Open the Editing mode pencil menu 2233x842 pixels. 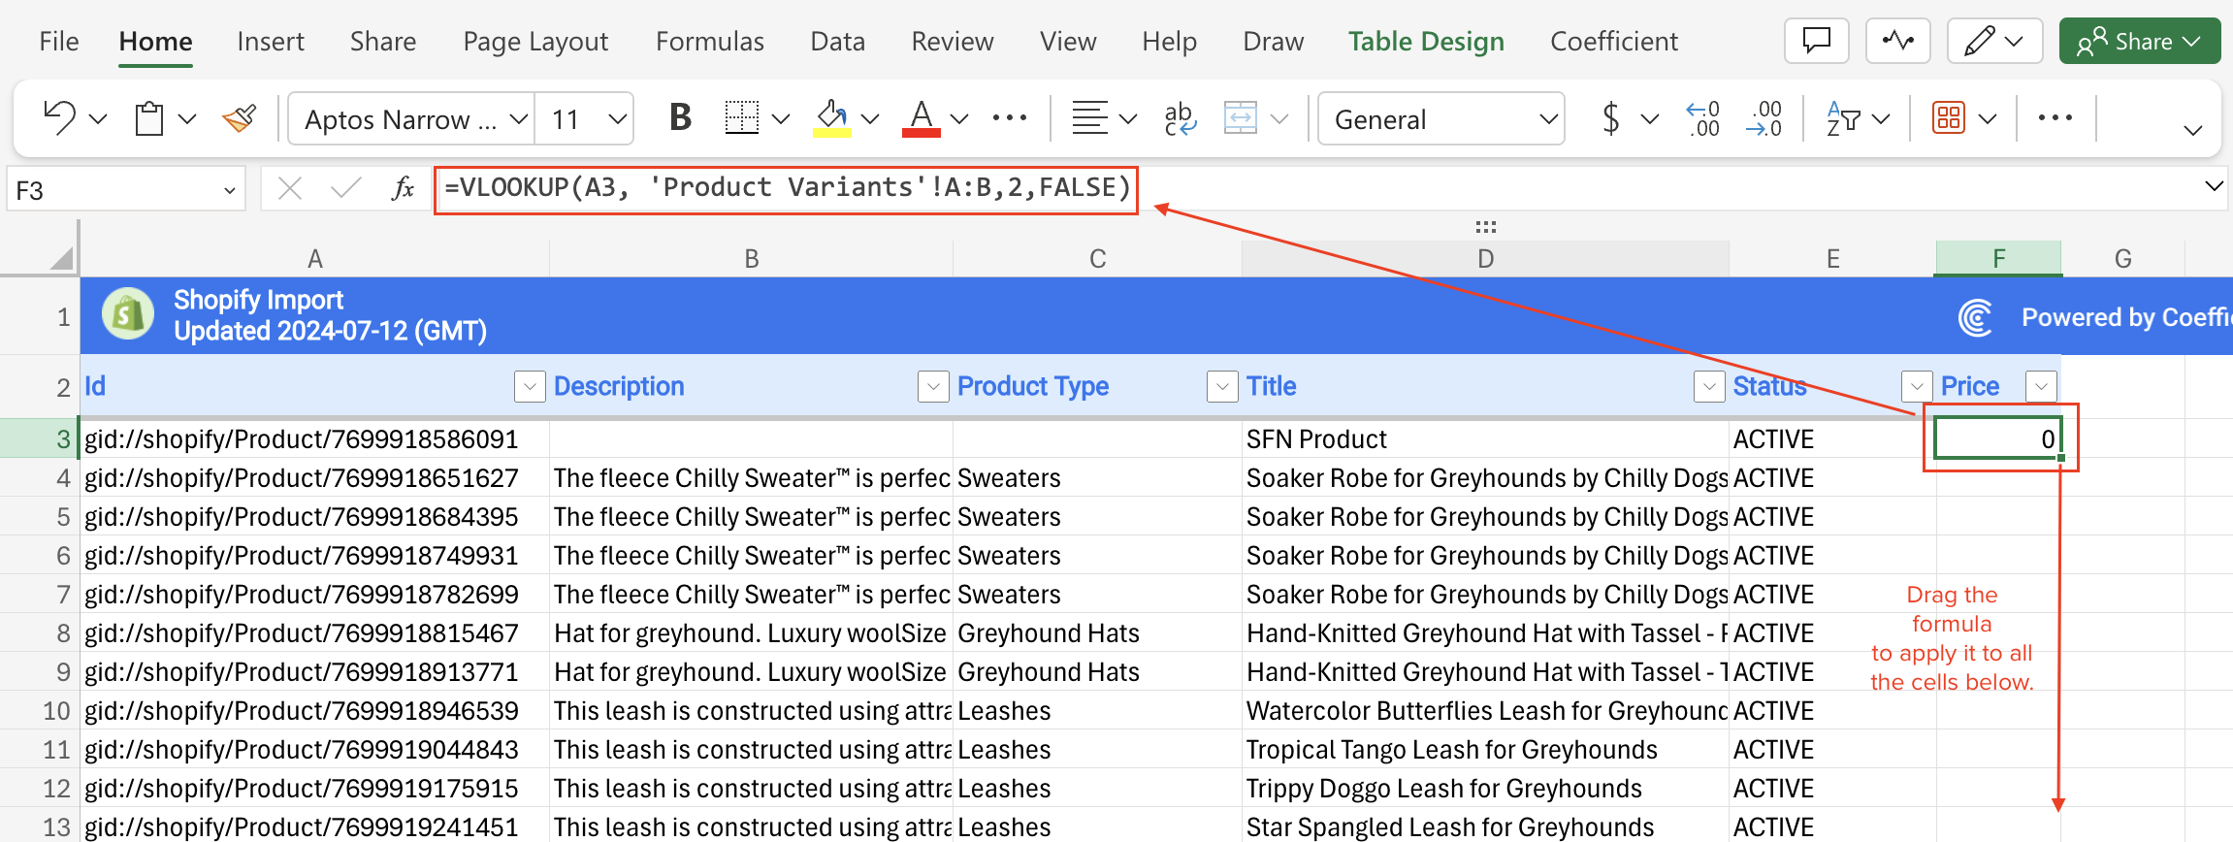click(1994, 41)
